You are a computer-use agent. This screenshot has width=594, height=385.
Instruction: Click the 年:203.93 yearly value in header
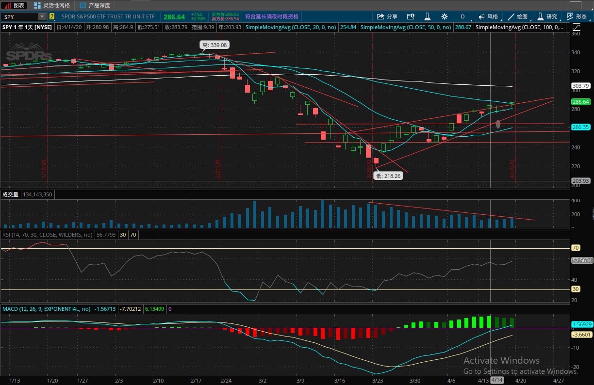point(231,27)
